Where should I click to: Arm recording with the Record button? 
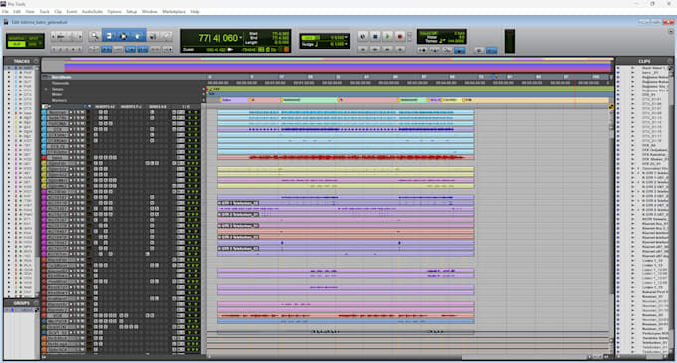[400, 37]
